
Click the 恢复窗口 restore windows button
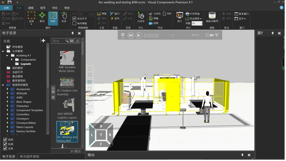[241, 14]
